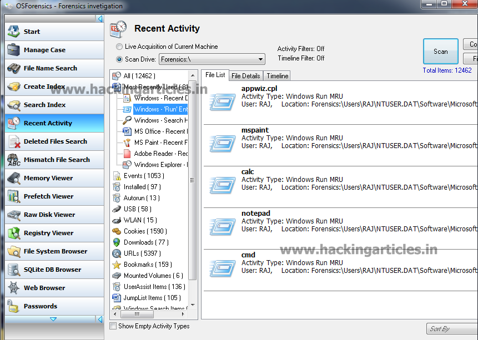
Task: Open File System Browser folder icon
Action: click(14, 251)
